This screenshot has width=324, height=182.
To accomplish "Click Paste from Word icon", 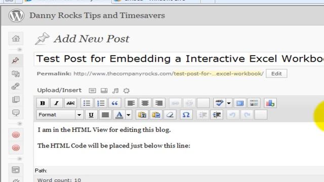I will (156, 115).
